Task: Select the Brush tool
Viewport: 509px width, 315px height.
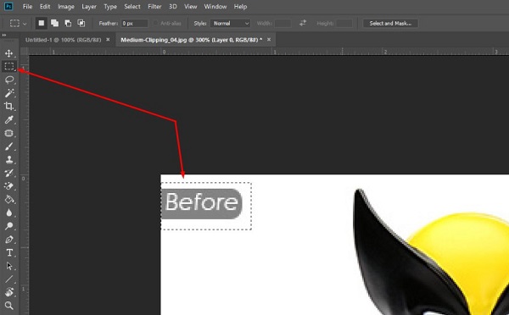Action: [9, 146]
